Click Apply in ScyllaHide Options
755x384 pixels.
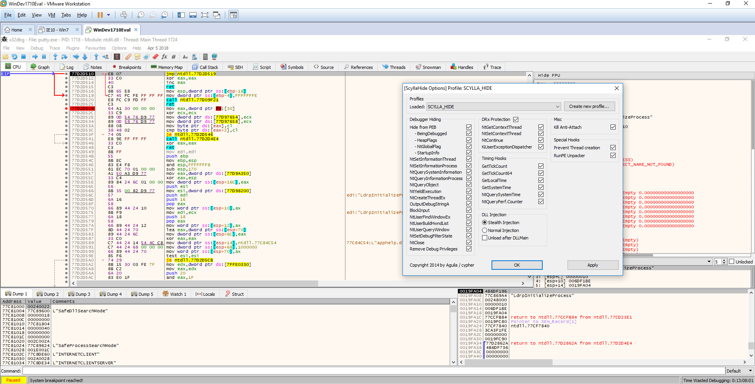[x=593, y=265]
